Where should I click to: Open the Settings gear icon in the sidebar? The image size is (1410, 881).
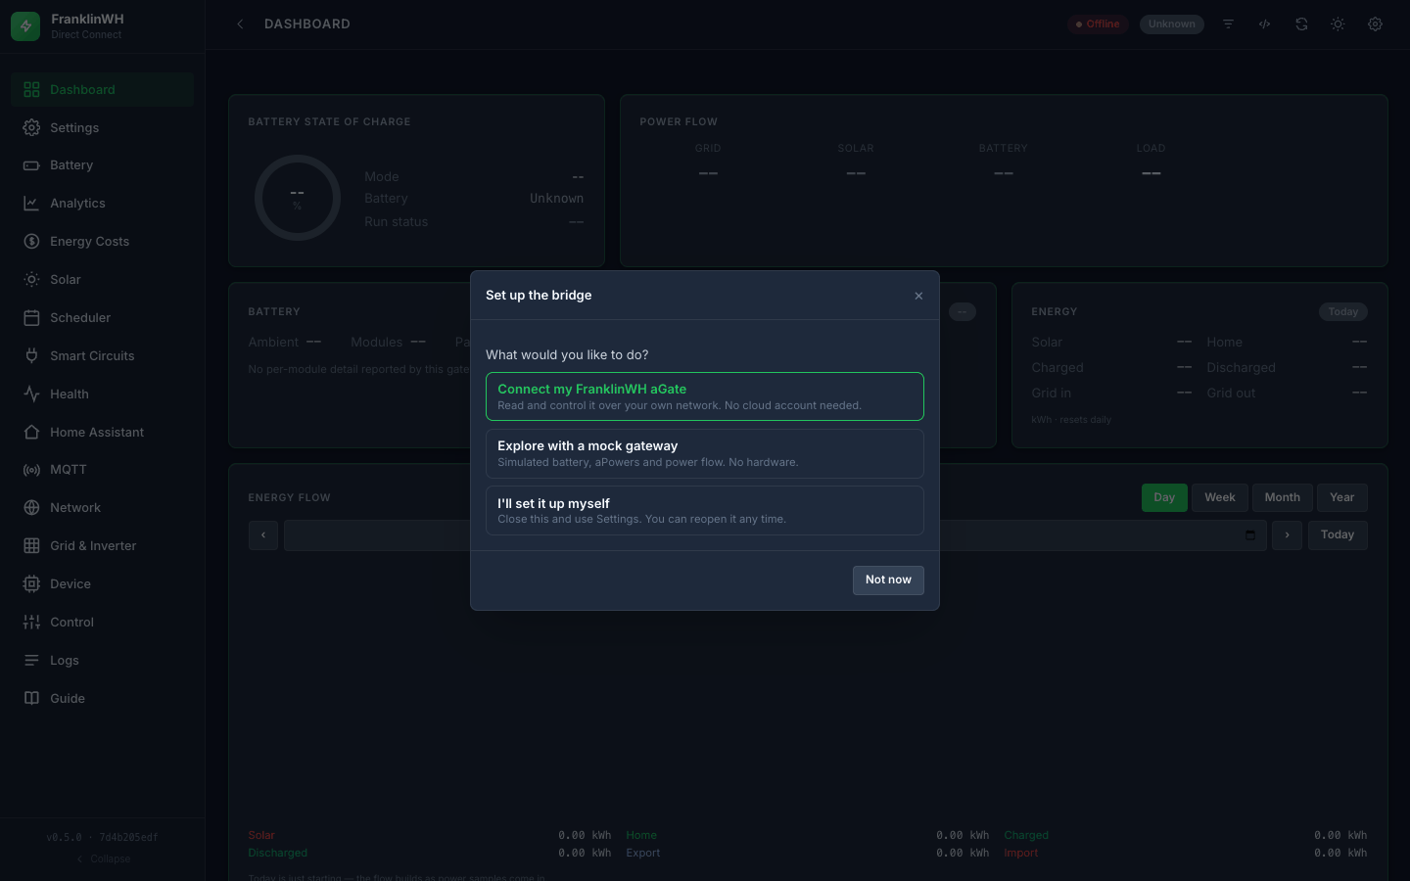click(x=31, y=128)
